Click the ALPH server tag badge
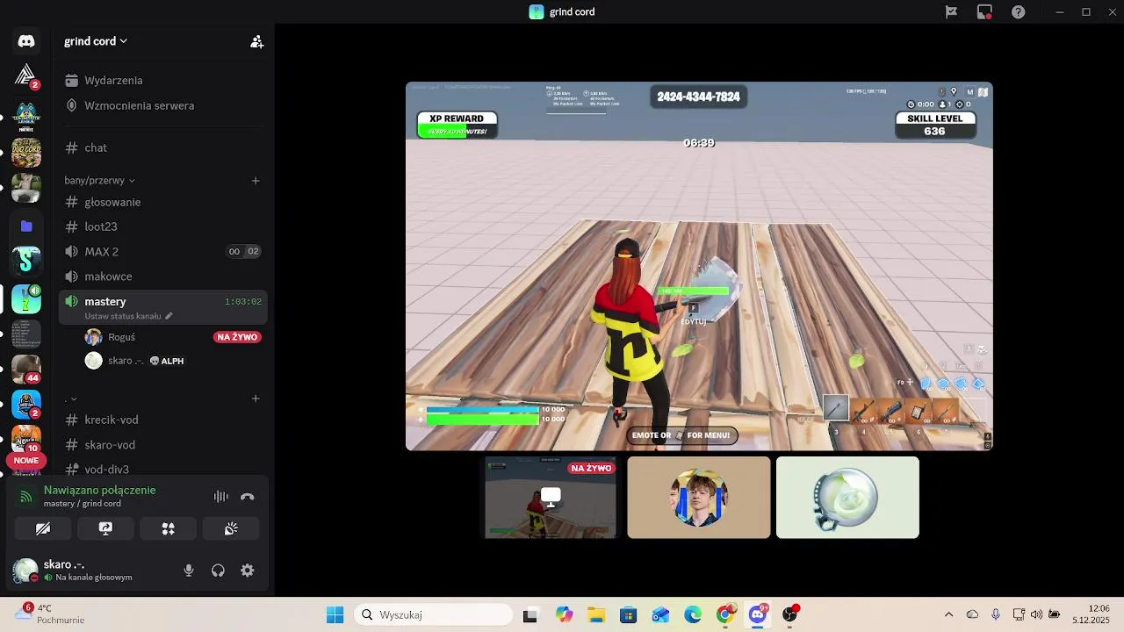The width and height of the screenshot is (1124, 632). click(x=167, y=361)
